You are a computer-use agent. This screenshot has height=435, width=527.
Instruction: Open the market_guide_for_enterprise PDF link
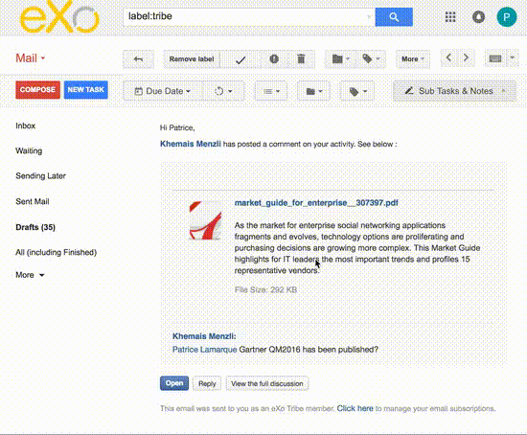coord(316,203)
